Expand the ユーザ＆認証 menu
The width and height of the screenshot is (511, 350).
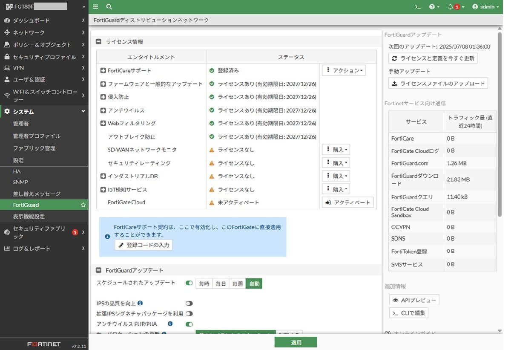44,80
